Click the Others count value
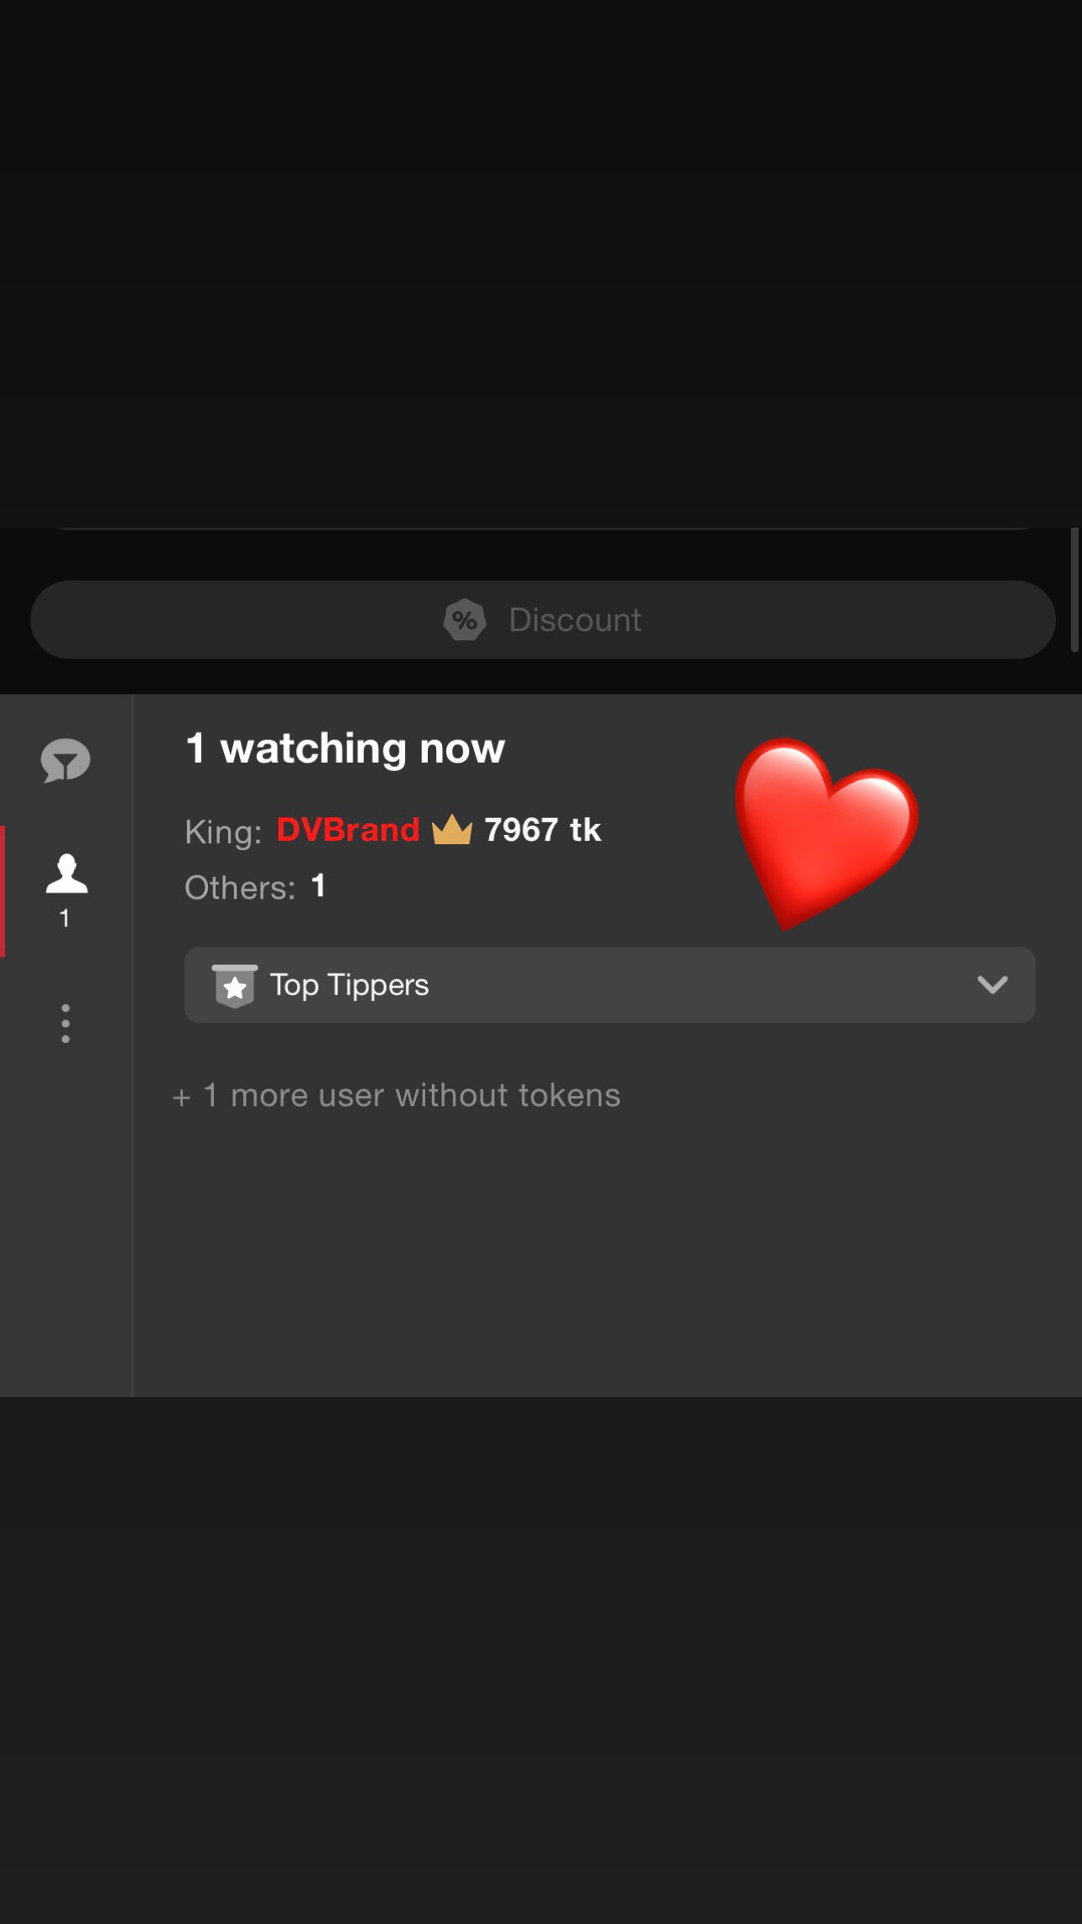 coord(318,886)
